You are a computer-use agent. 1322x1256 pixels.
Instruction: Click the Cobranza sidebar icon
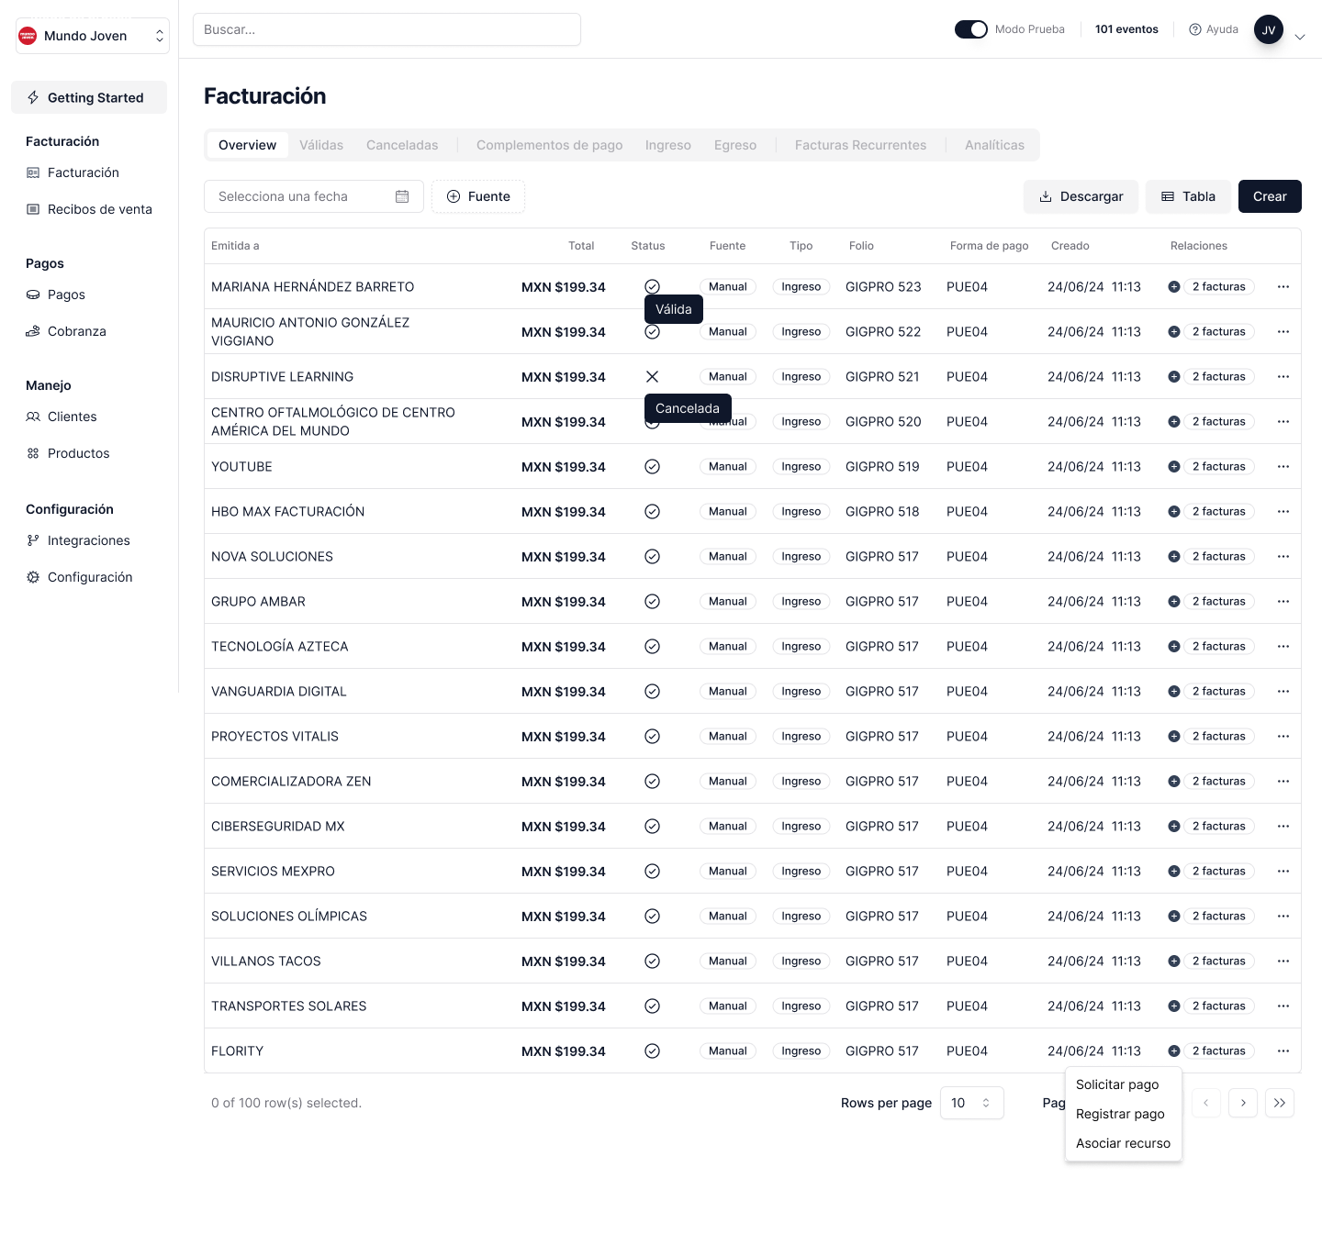click(x=33, y=331)
